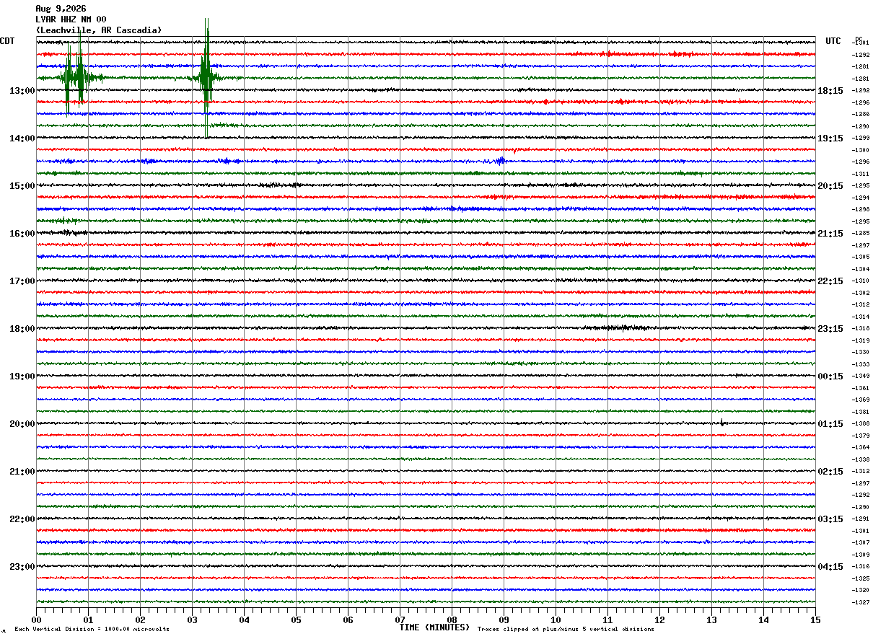
Task: Click the minute axis tick "11"
Action: pyautogui.click(x=607, y=620)
